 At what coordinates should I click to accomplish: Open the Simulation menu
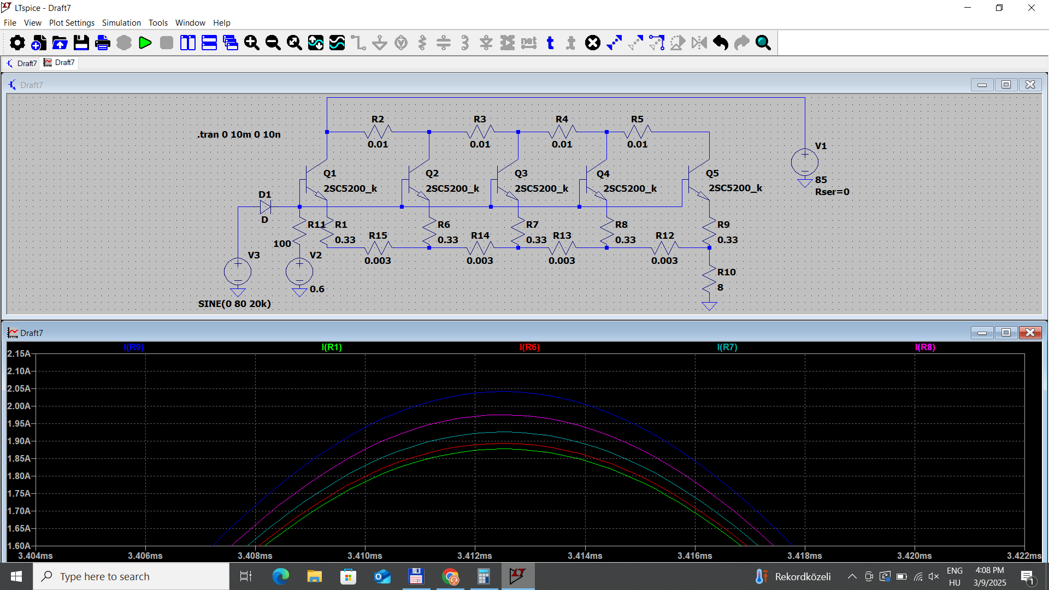[x=121, y=23]
